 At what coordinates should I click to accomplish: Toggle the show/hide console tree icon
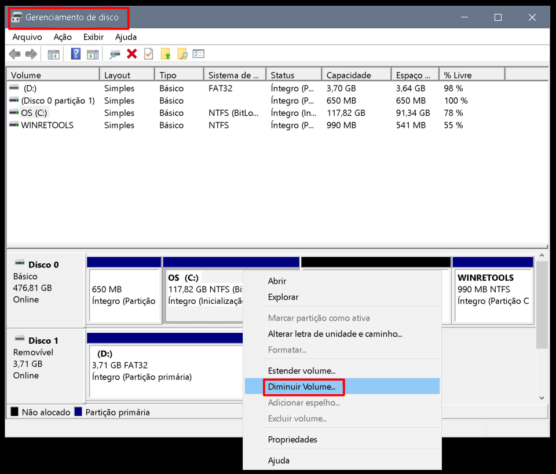point(54,54)
